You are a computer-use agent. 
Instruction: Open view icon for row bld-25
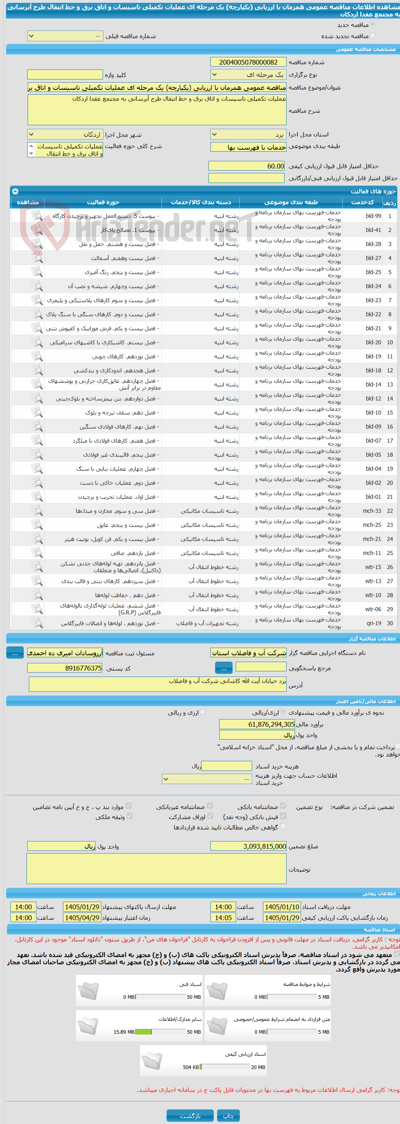[x=37, y=272]
